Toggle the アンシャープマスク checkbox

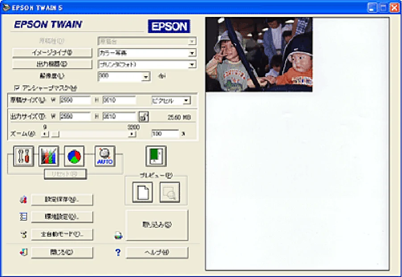[17, 88]
